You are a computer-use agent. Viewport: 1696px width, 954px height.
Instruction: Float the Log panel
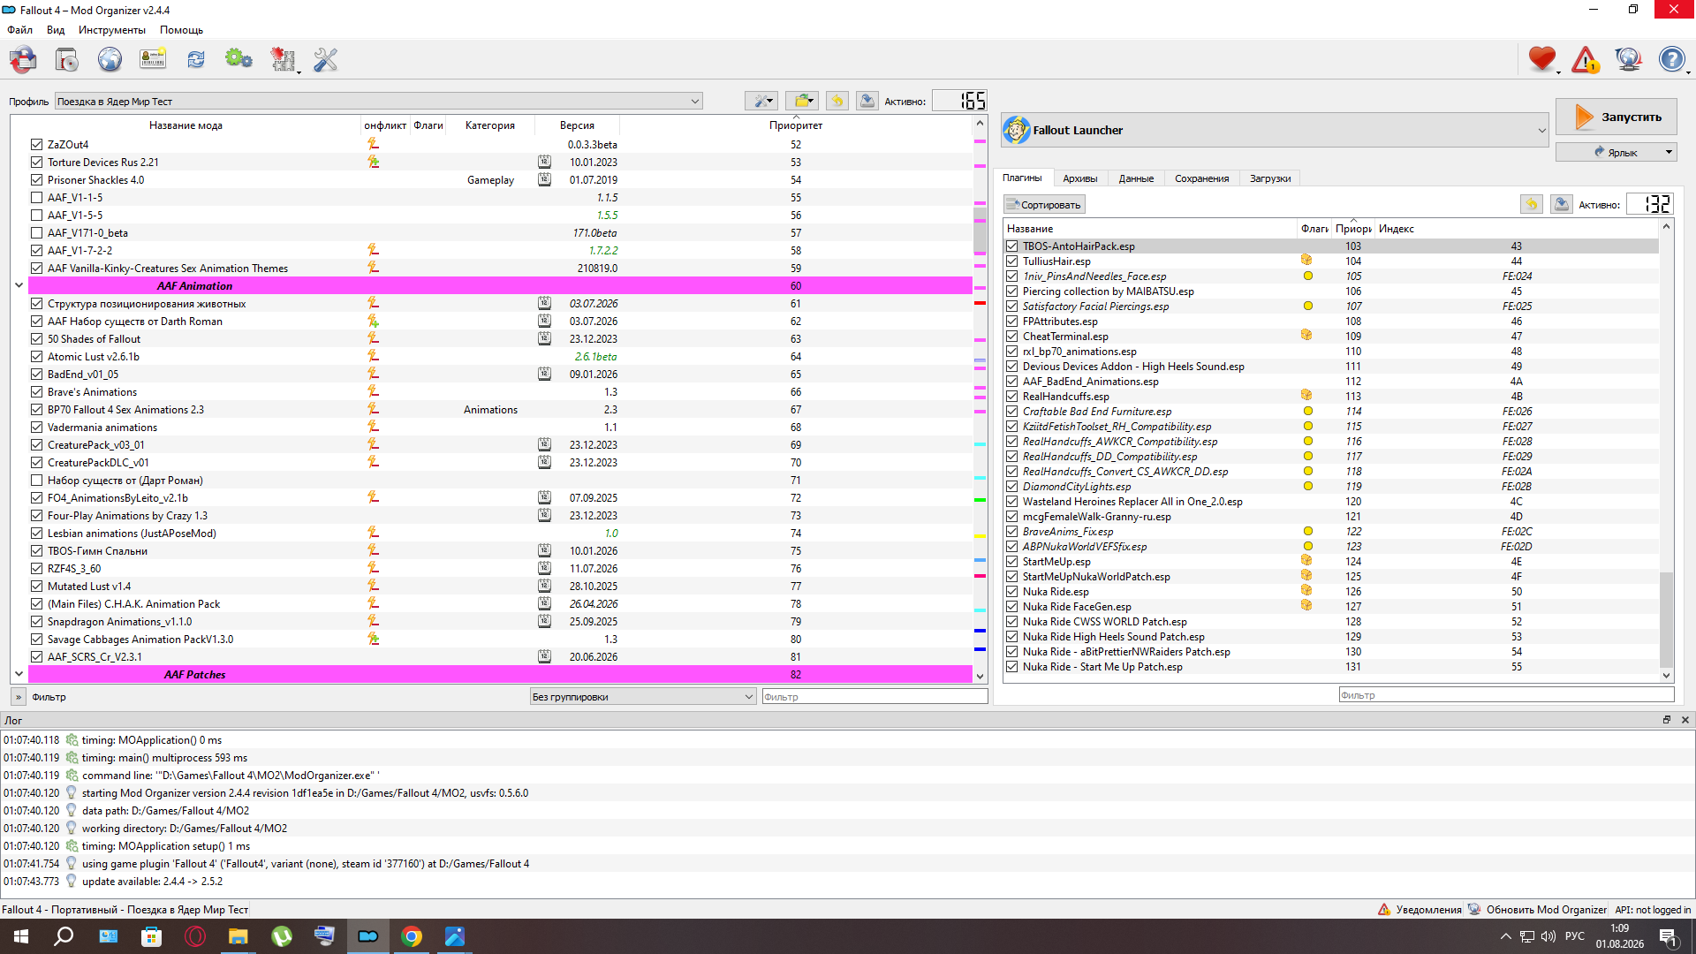pos(1667,720)
